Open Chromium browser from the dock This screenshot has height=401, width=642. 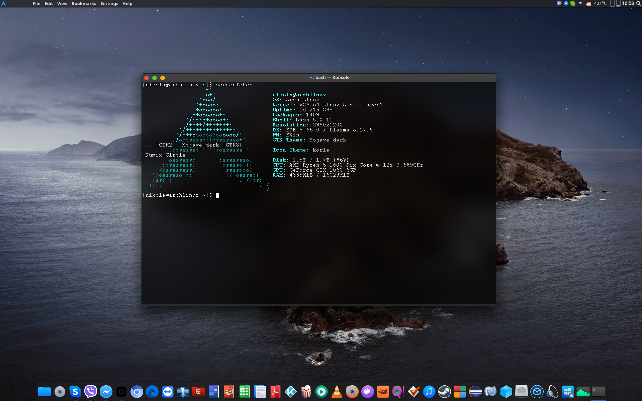tap(137, 392)
